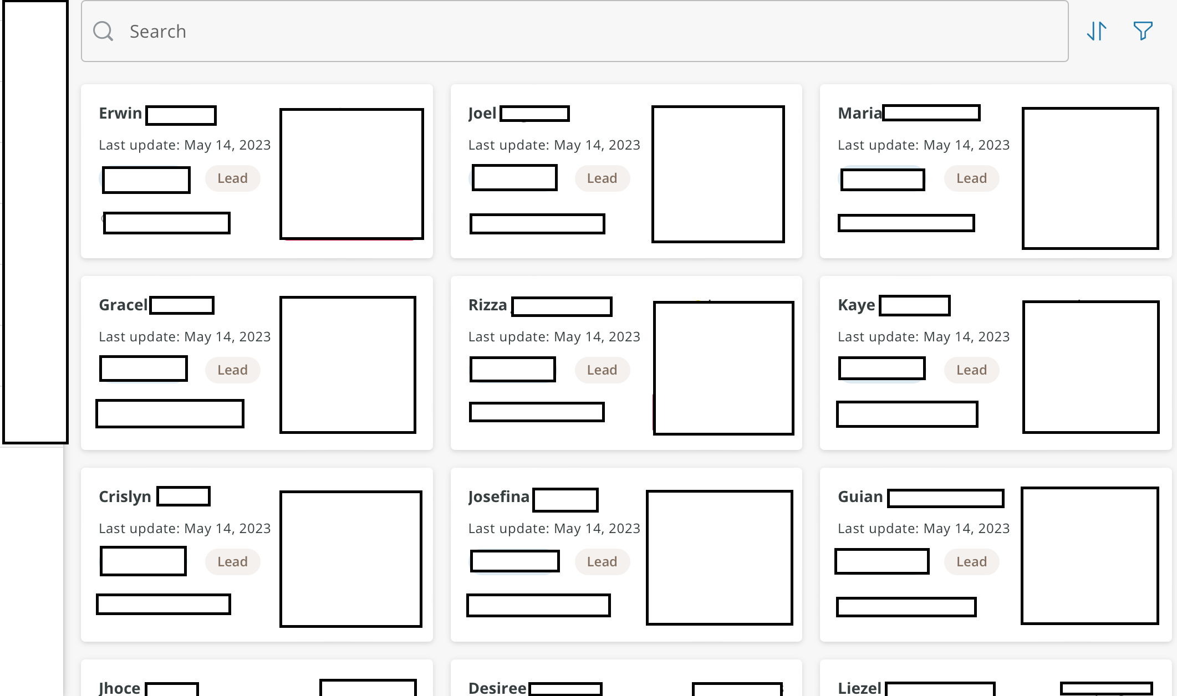The height and width of the screenshot is (696, 1177).
Task: Click Lead tag on Rizza's card
Action: pyautogui.click(x=602, y=370)
